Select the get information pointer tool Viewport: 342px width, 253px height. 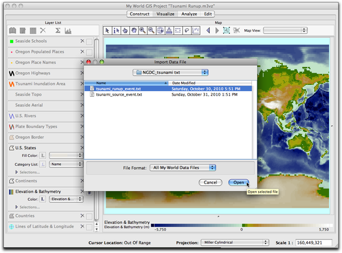click(x=116, y=30)
